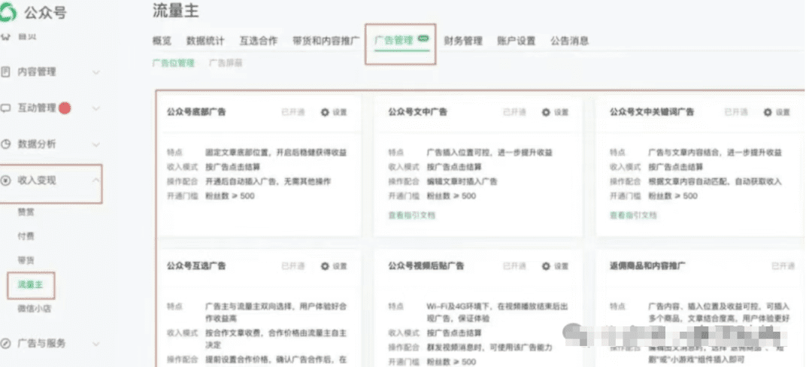Expand the 内容管理 chevron
Viewport: 812px width, 367px height.
(95, 72)
